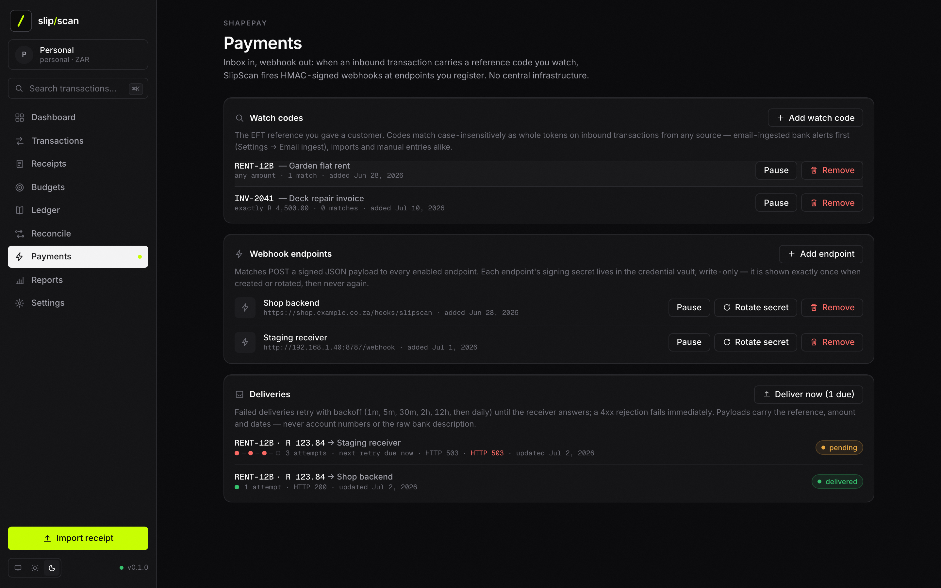The height and width of the screenshot is (588, 941).
Task: Click the P avatar of Personal workspace
Action: pos(24,55)
